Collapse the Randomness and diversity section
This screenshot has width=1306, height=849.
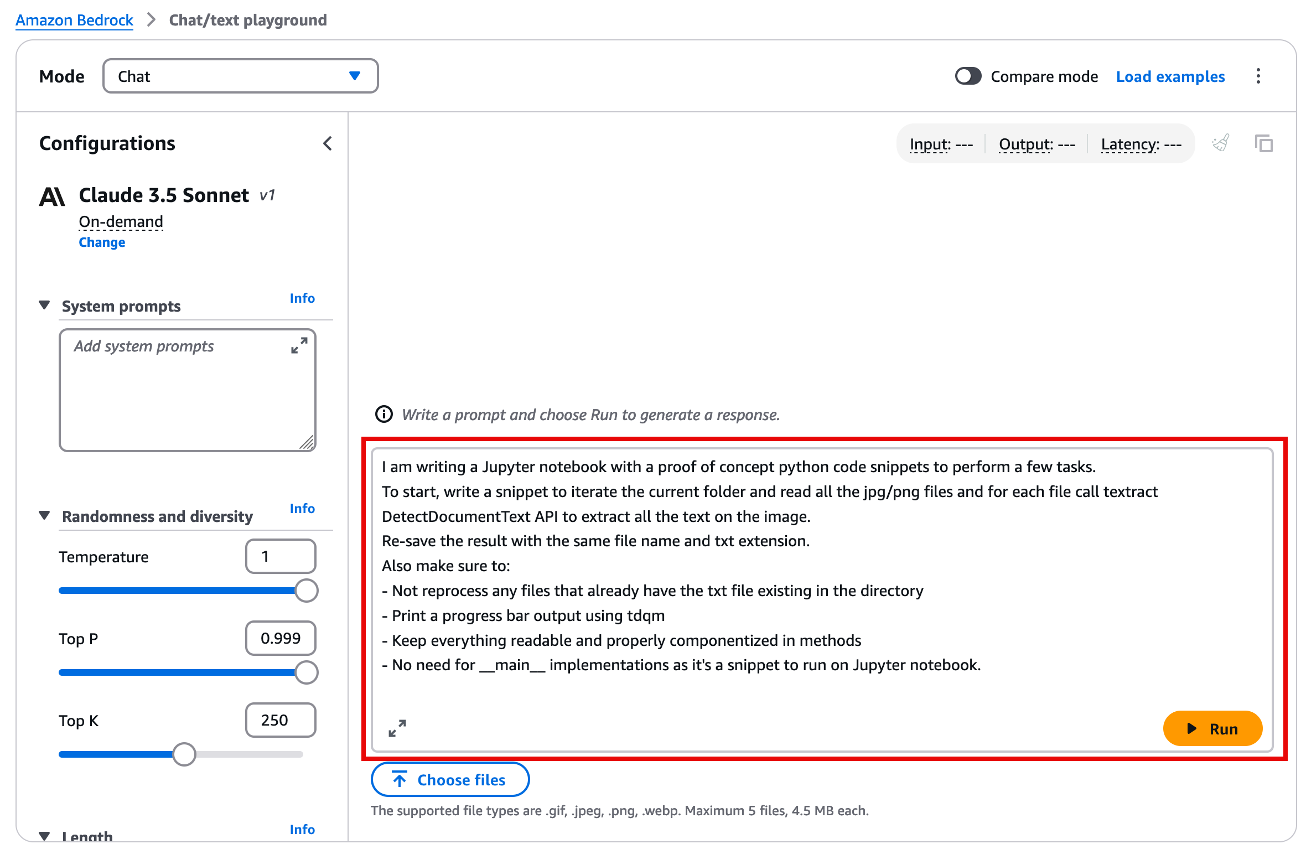45,516
